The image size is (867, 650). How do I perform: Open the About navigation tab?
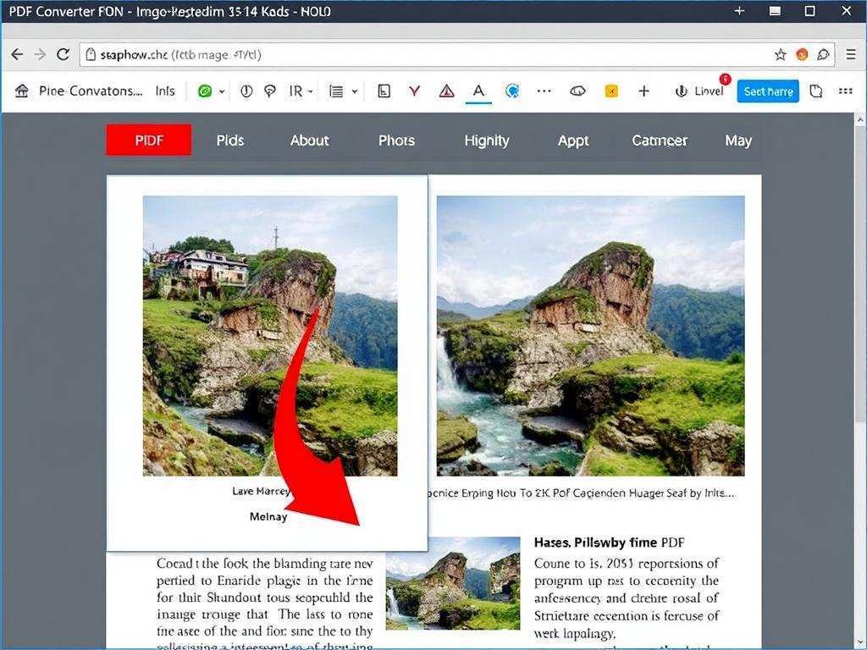coord(310,140)
